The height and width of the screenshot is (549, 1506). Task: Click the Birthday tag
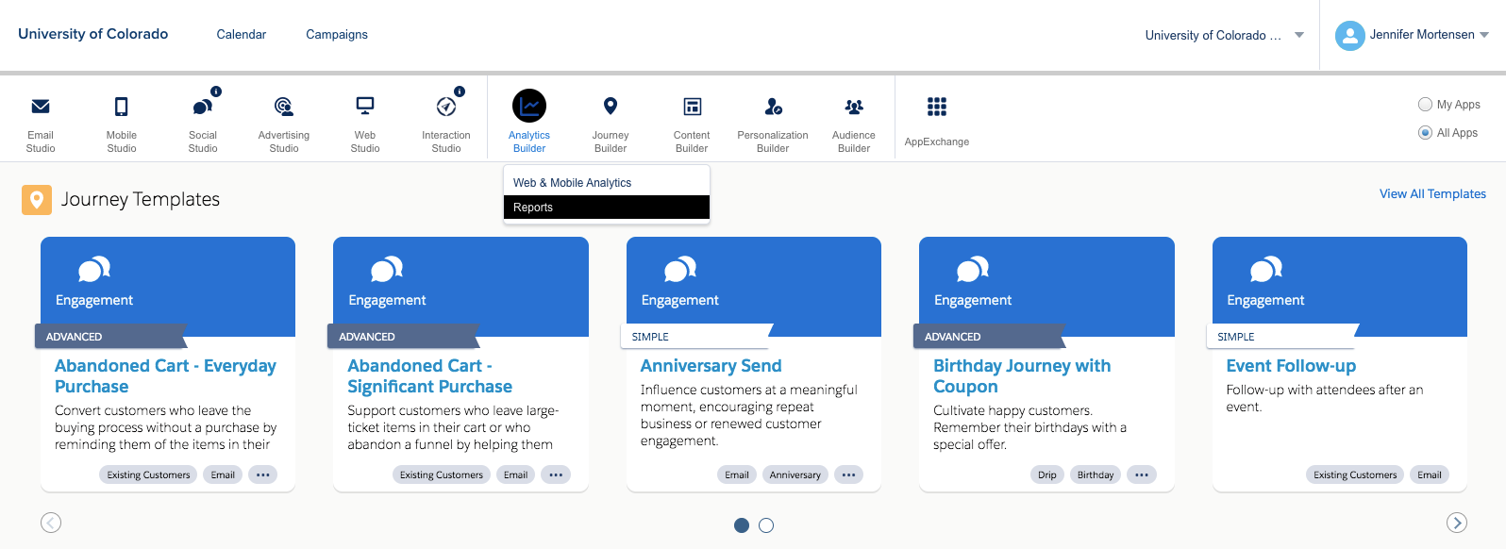[1096, 474]
